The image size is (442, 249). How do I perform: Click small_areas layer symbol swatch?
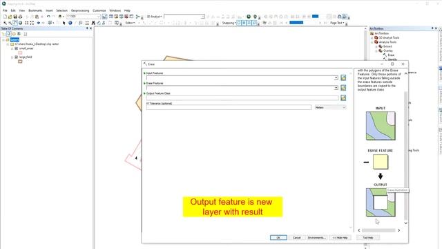pos(20,53)
